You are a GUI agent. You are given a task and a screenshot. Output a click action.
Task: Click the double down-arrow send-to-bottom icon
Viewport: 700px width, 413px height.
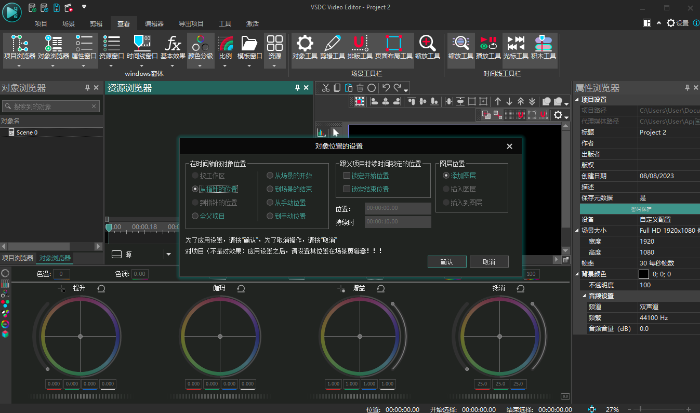pyautogui.click(x=532, y=101)
